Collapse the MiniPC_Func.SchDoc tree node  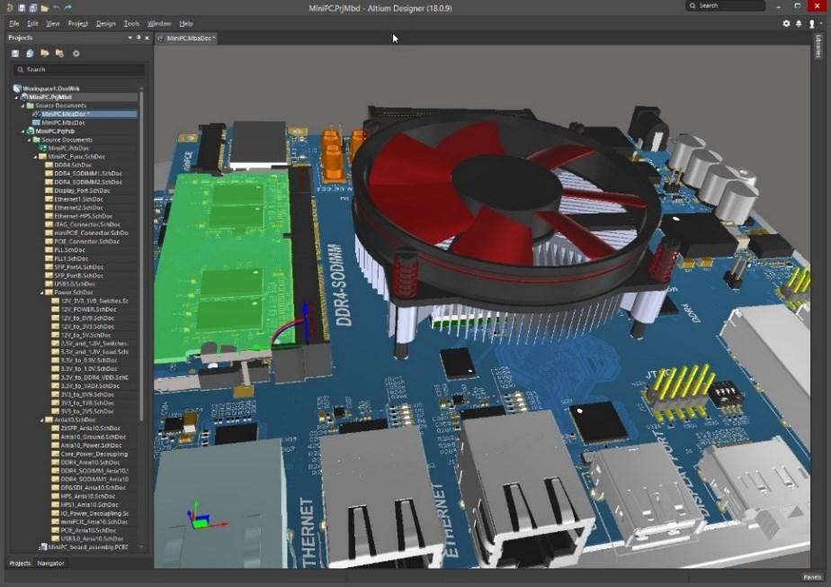click(x=35, y=157)
